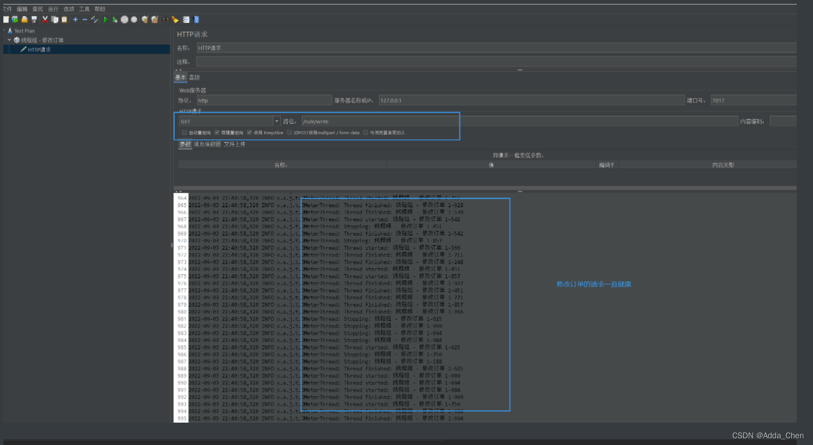Click the plus Expand All icon
The width and height of the screenshot is (813, 445).
click(x=76, y=20)
